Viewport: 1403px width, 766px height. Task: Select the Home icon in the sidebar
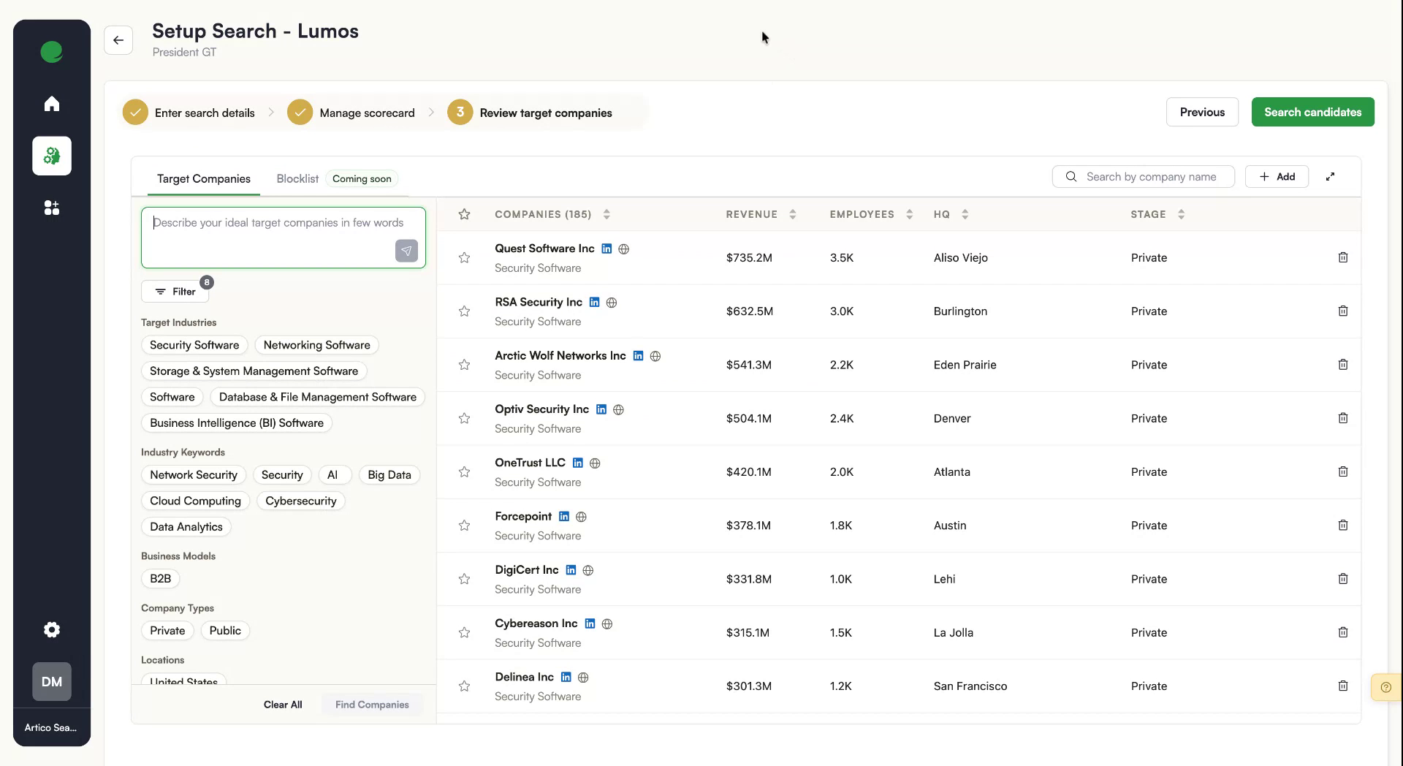click(x=51, y=103)
